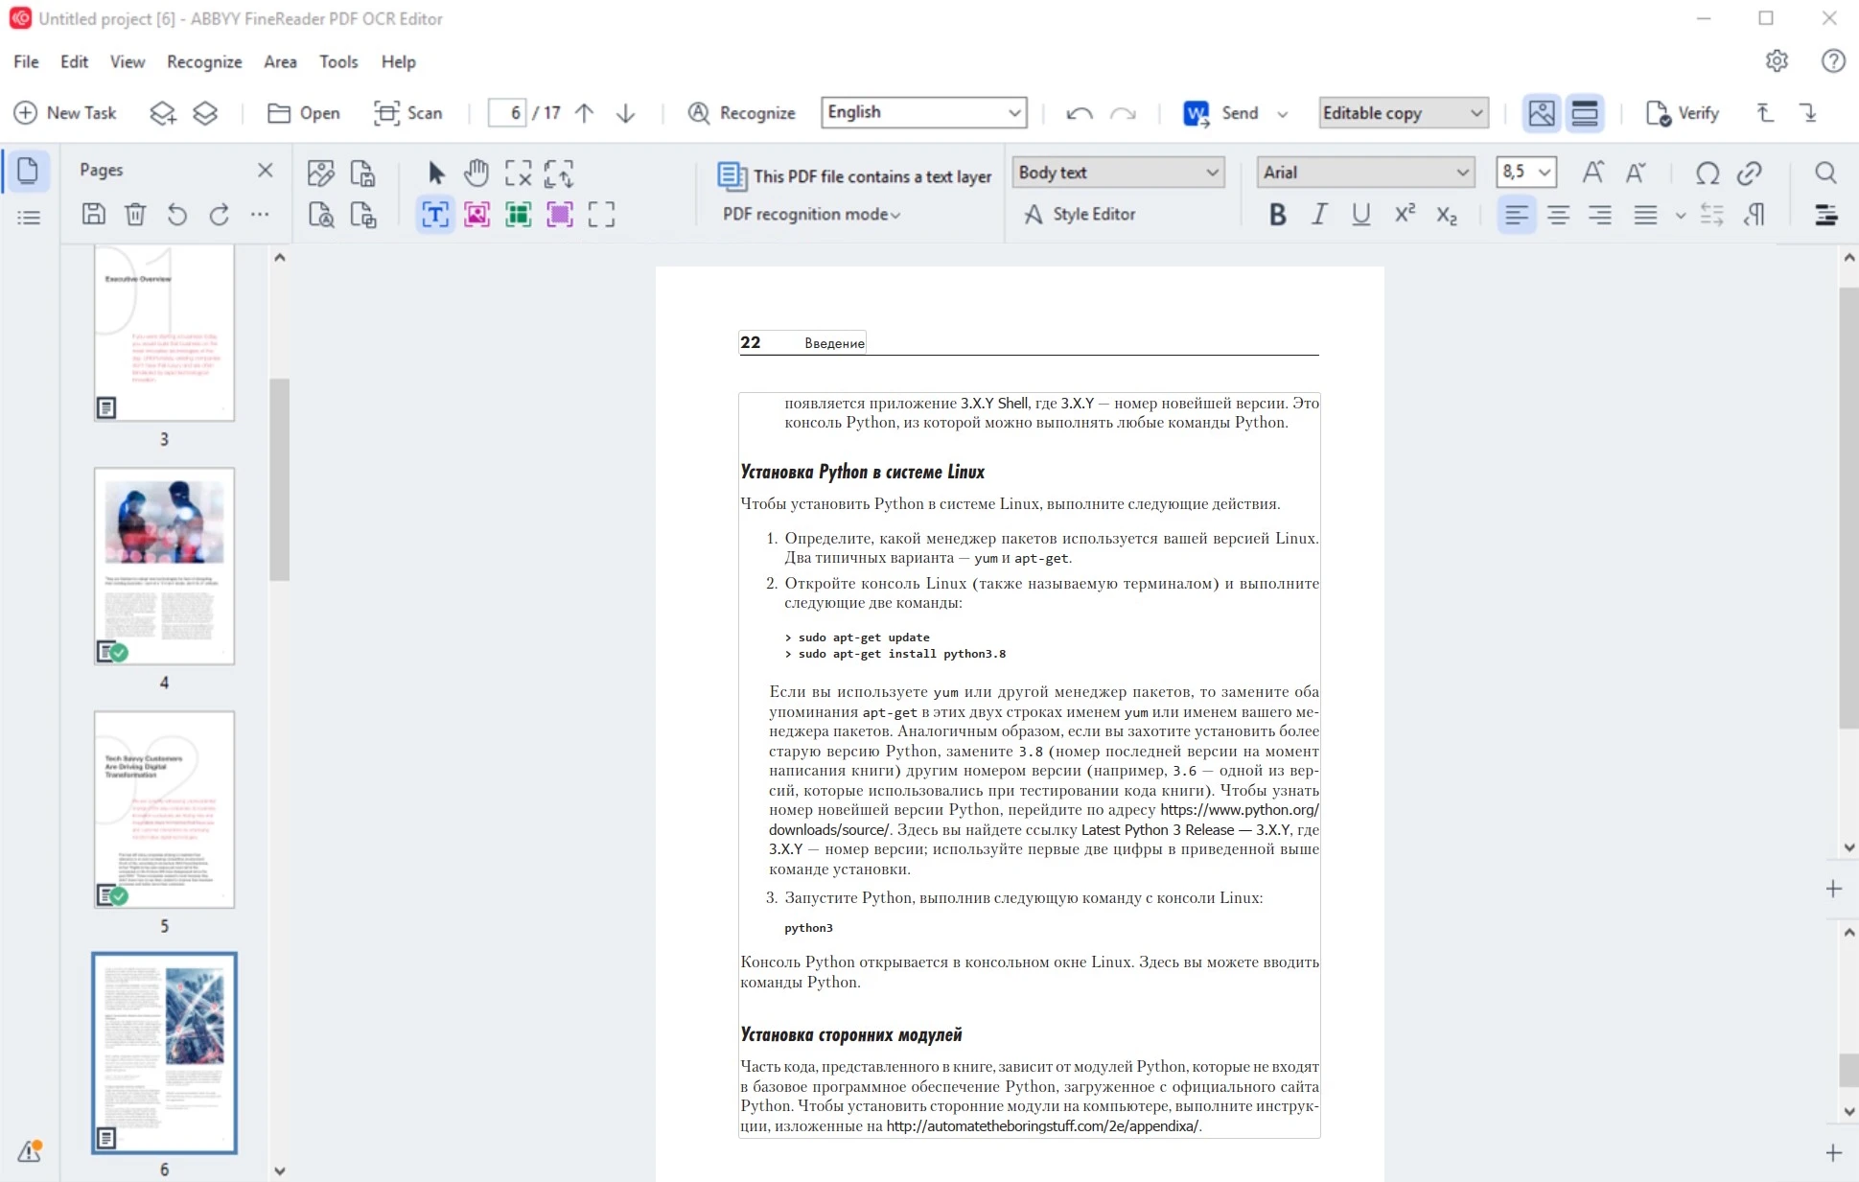Open the File menu
This screenshot has width=1859, height=1182.
pos(26,61)
